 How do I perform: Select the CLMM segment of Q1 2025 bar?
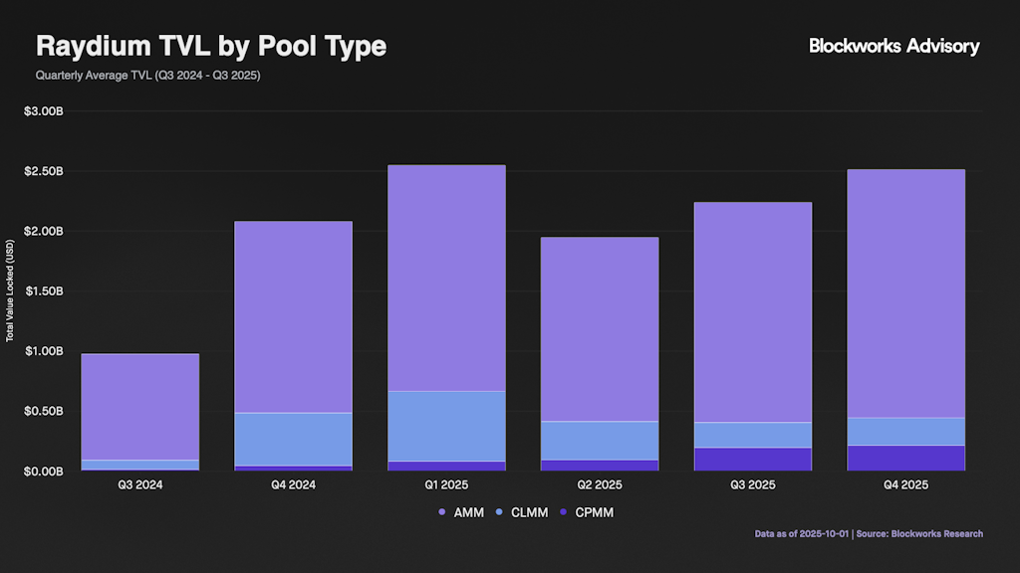[x=446, y=426]
